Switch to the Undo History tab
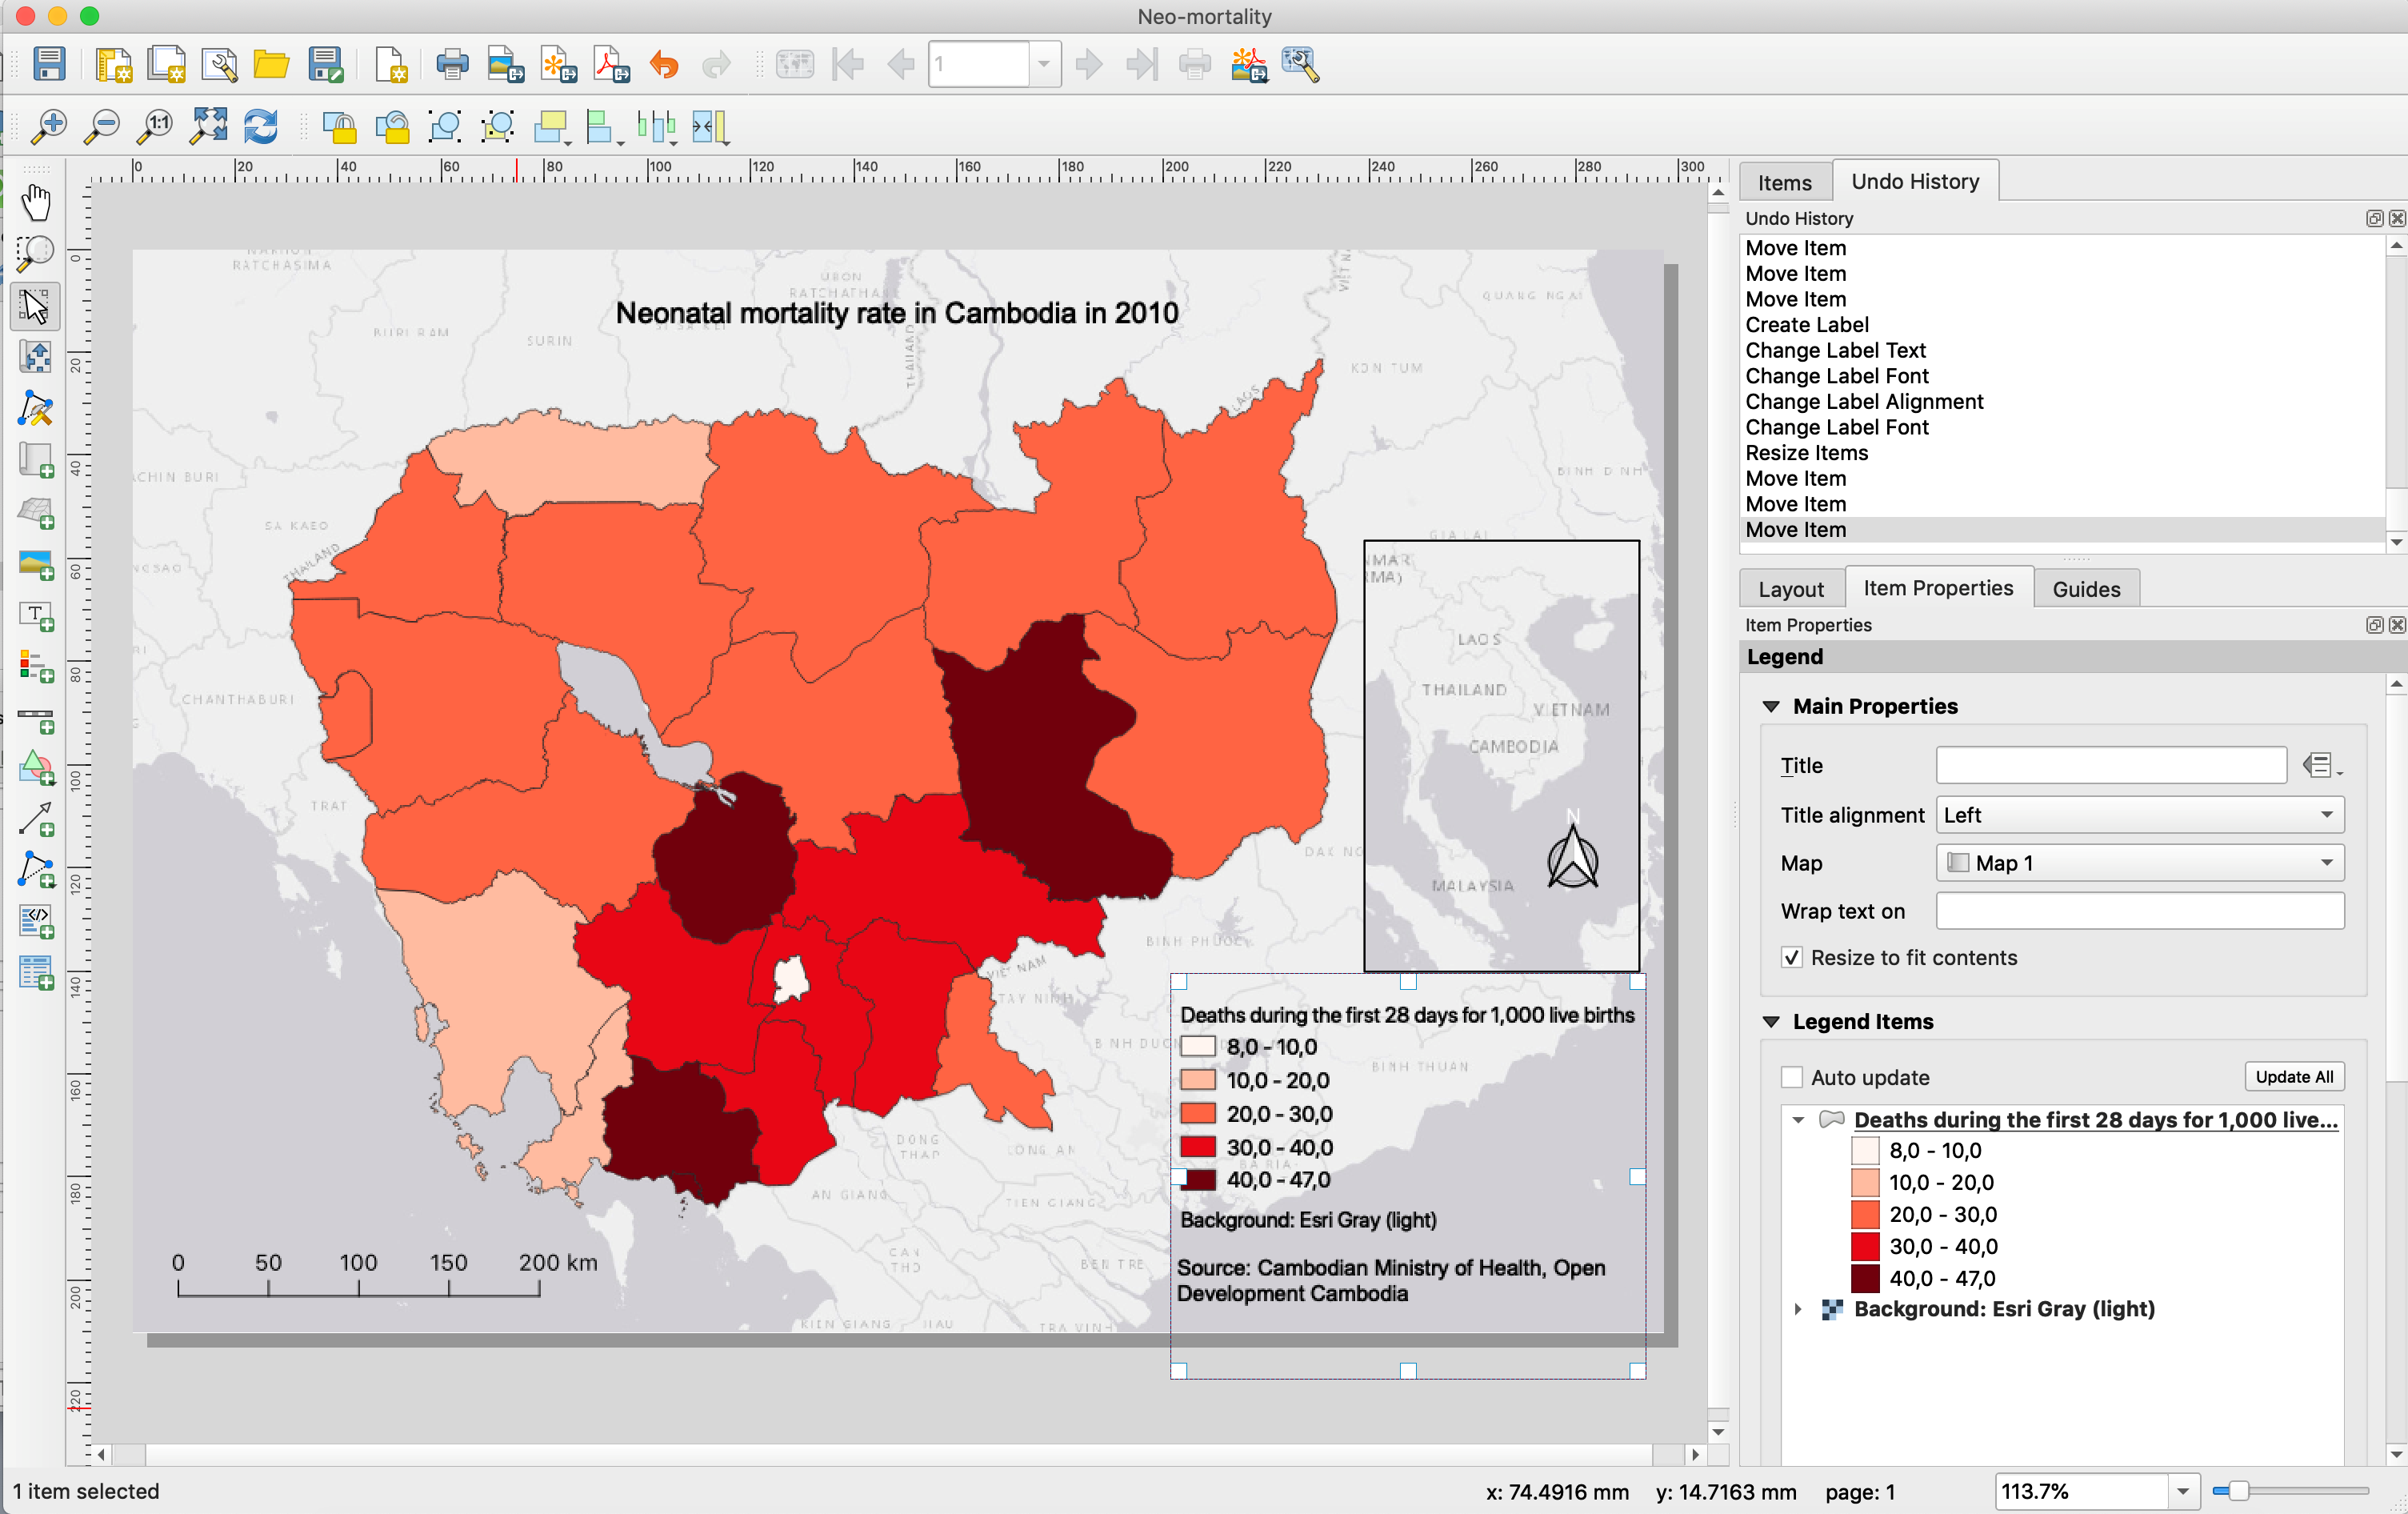 [x=1915, y=181]
